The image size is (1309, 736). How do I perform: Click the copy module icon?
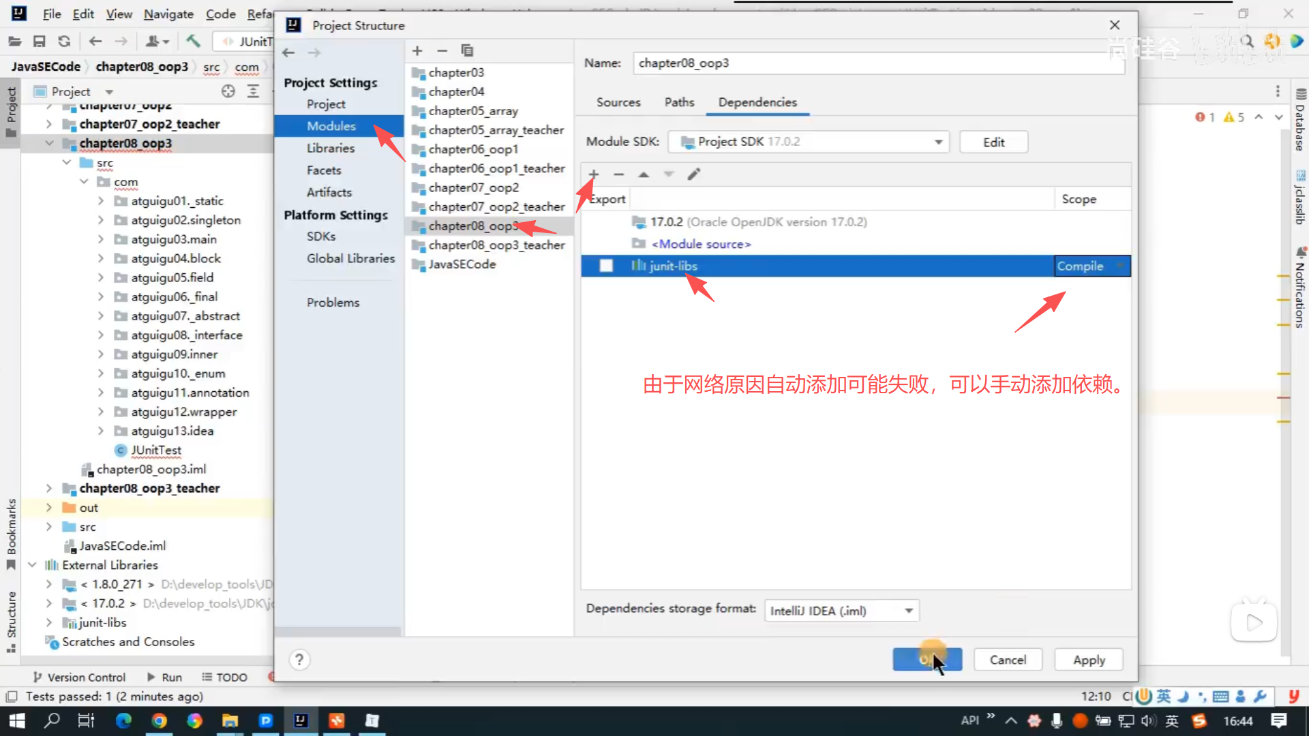coord(467,50)
